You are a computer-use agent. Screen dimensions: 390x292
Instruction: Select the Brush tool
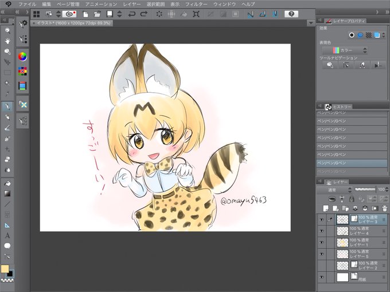click(7, 128)
